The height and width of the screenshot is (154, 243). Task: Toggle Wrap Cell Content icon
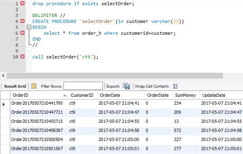coord(175,86)
